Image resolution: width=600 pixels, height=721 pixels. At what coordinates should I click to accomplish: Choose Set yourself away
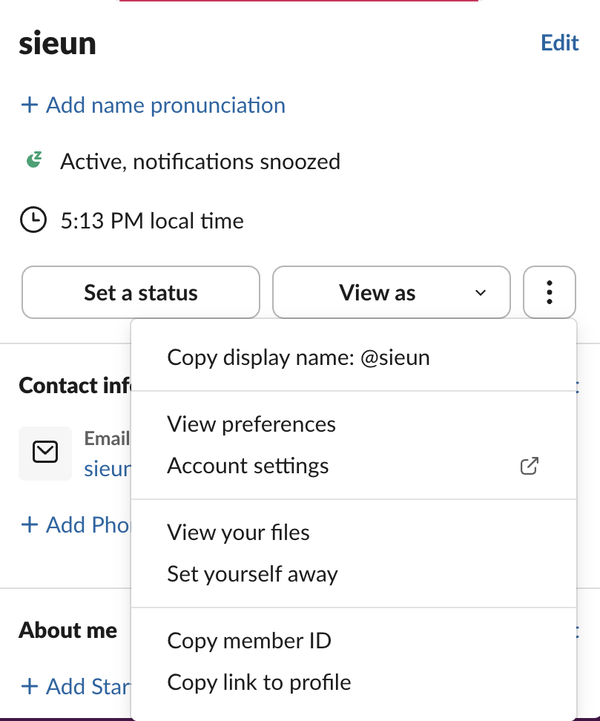tap(354, 574)
